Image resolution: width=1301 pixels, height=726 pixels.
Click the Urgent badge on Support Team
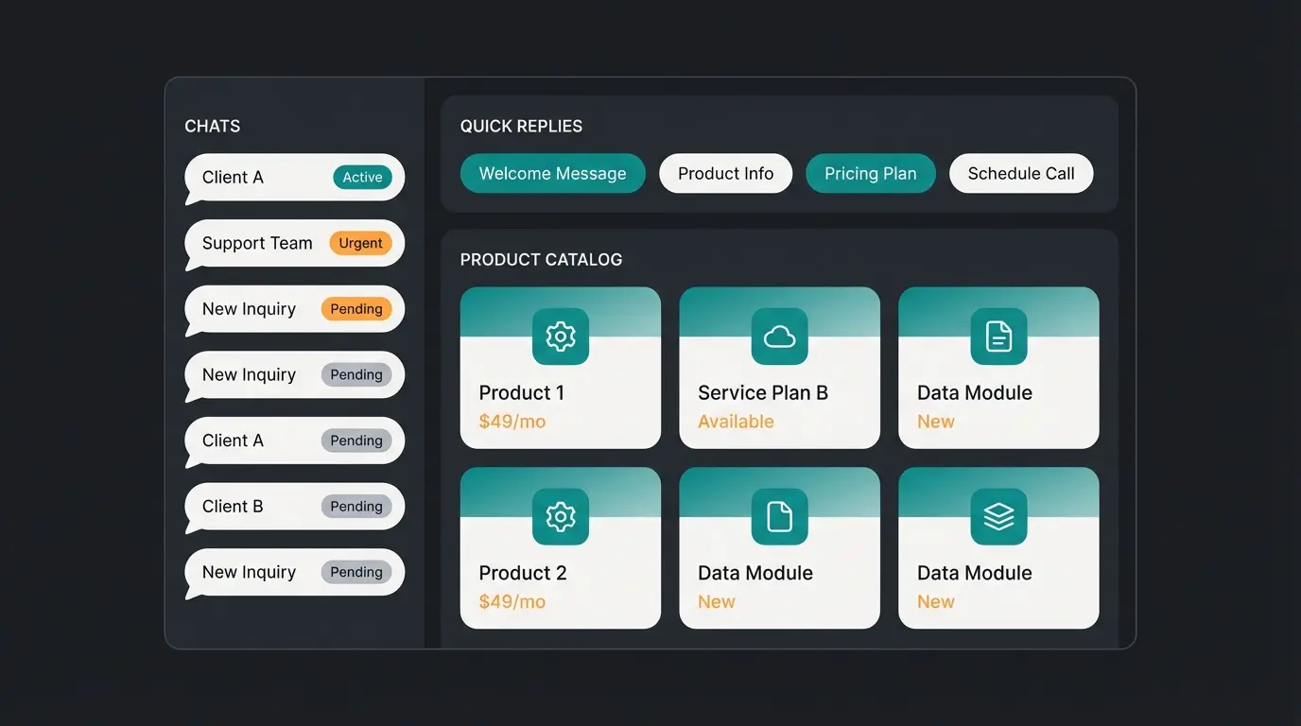pos(360,243)
